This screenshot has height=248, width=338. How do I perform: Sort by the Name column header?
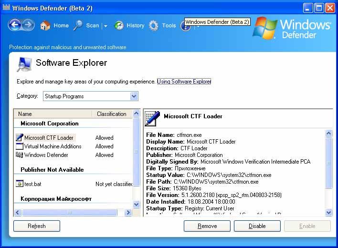(53, 114)
